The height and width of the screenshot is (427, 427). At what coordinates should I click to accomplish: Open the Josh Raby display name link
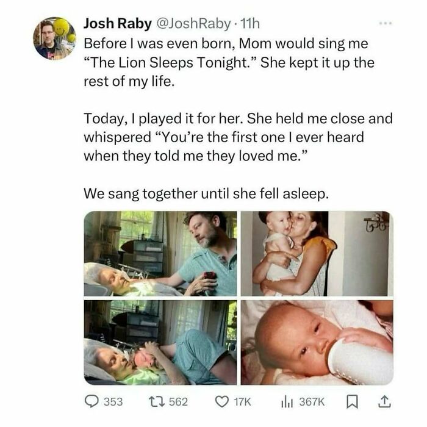pos(118,25)
